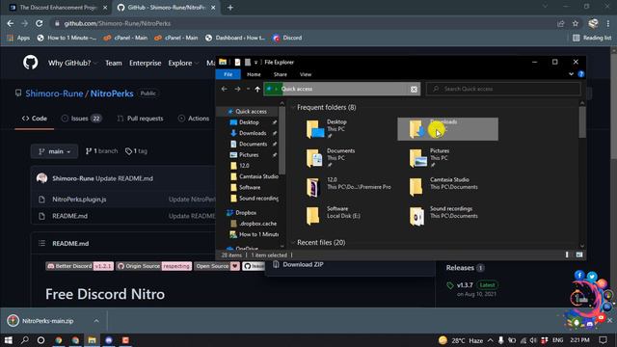Screen dimensions: 617x347
Task: Open the View ribbon tab
Action: pyautogui.click(x=306, y=74)
